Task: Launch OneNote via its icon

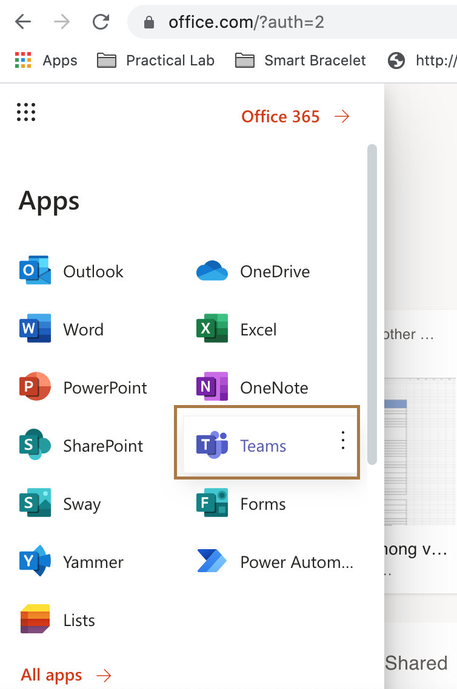Action: (x=212, y=387)
